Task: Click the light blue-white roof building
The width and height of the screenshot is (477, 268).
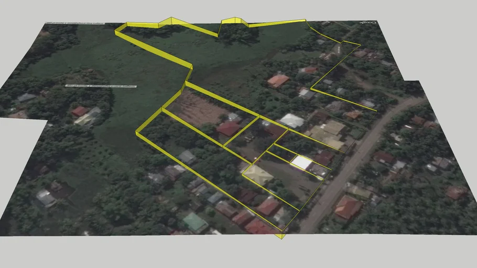Action: coord(292,121)
